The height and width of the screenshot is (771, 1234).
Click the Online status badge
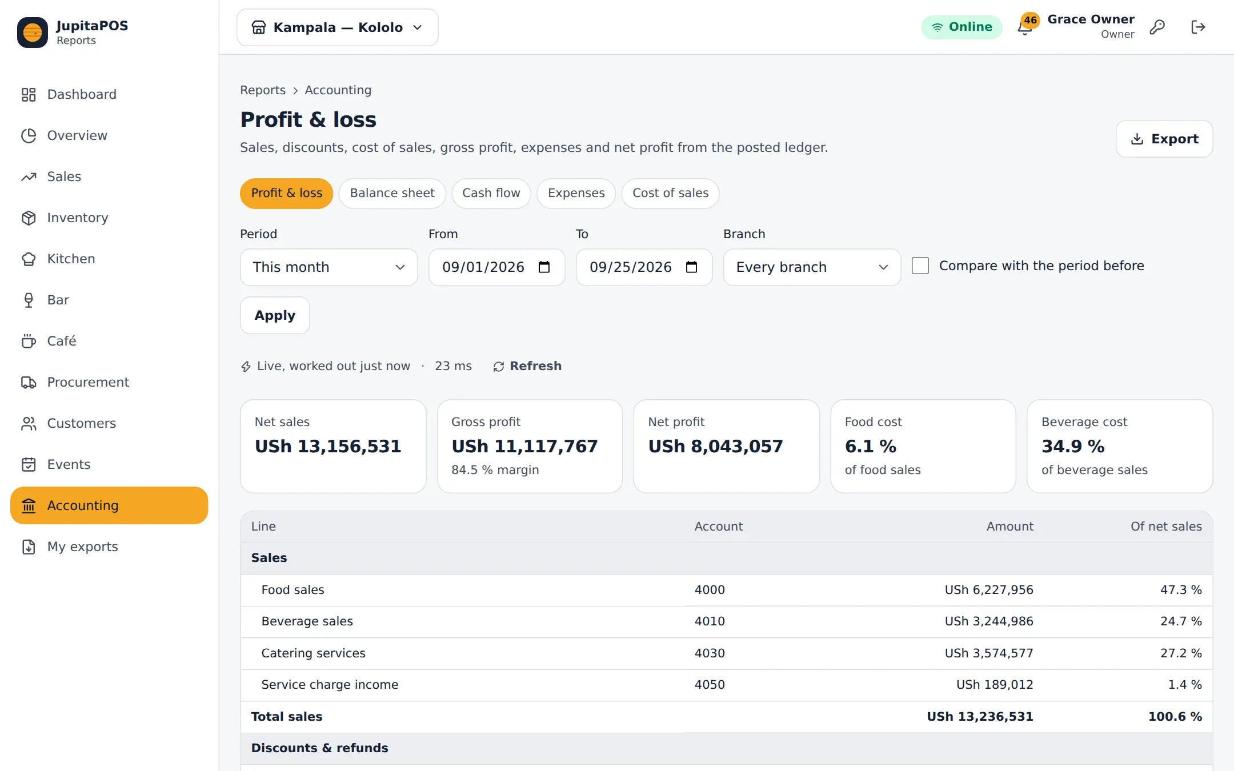coord(961,27)
